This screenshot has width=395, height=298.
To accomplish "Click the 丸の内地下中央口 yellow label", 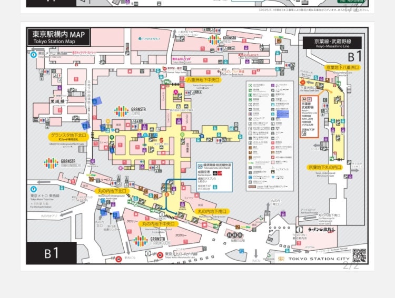I will pyautogui.click(x=159, y=224).
